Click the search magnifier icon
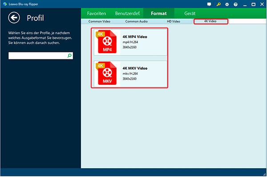 pyautogui.click(x=69, y=55)
